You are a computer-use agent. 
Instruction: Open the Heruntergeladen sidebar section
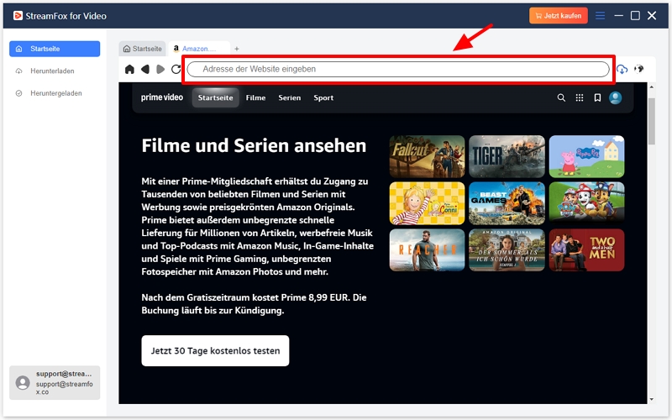click(x=55, y=93)
